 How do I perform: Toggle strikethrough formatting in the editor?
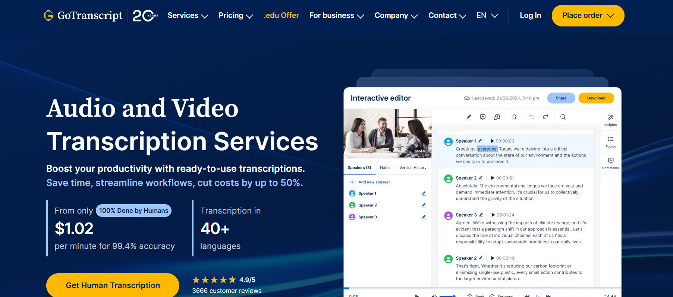tap(514, 117)
